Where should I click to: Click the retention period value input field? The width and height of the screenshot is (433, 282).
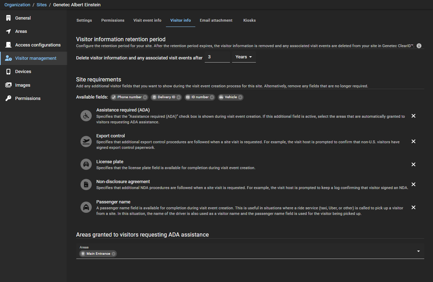coord(217,57)
